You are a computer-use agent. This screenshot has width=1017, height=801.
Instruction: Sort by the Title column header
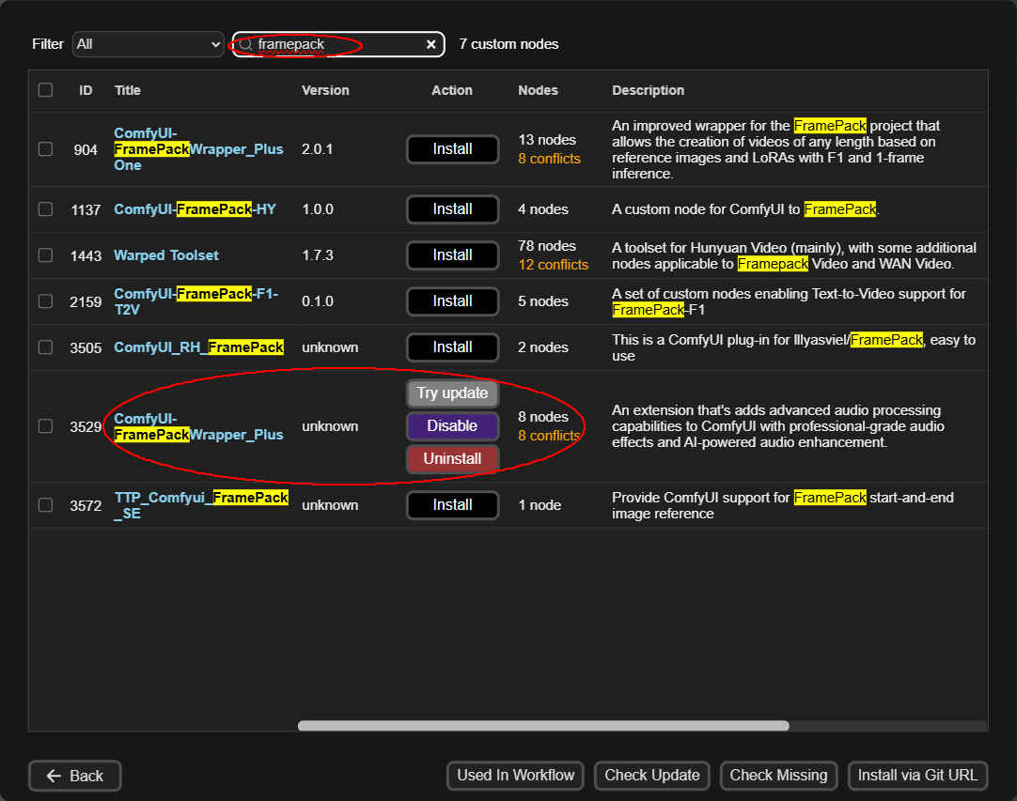pos(128,90)
